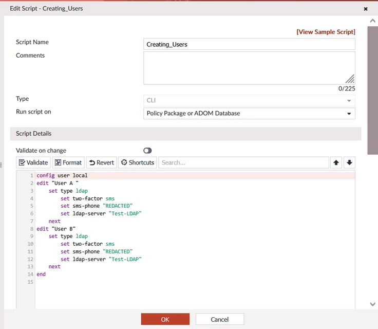The height and width of the screenshot is (329, 378).
Task: Open the Shortcuts list
Action: pyautogui.click(x=138, y=162)
